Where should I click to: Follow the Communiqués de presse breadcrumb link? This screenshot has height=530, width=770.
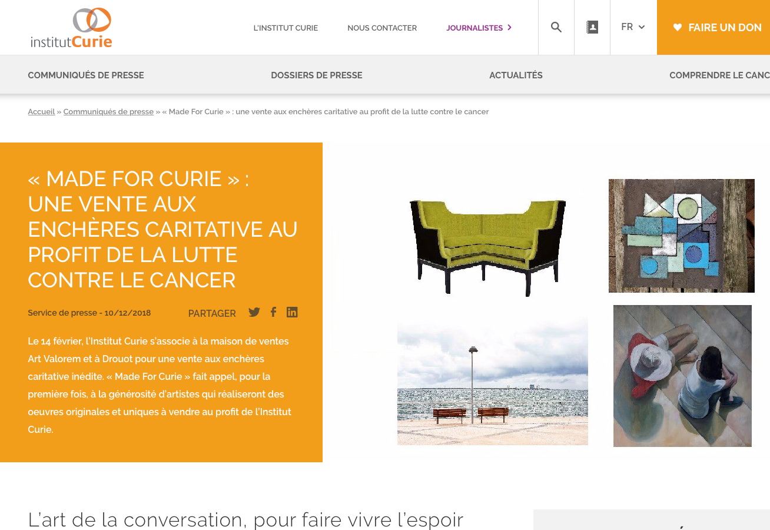pos(108,111)
